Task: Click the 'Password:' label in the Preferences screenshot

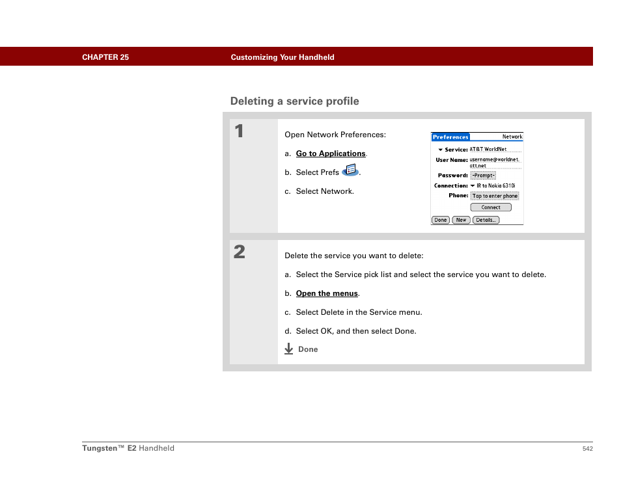Action: point(452,176)
